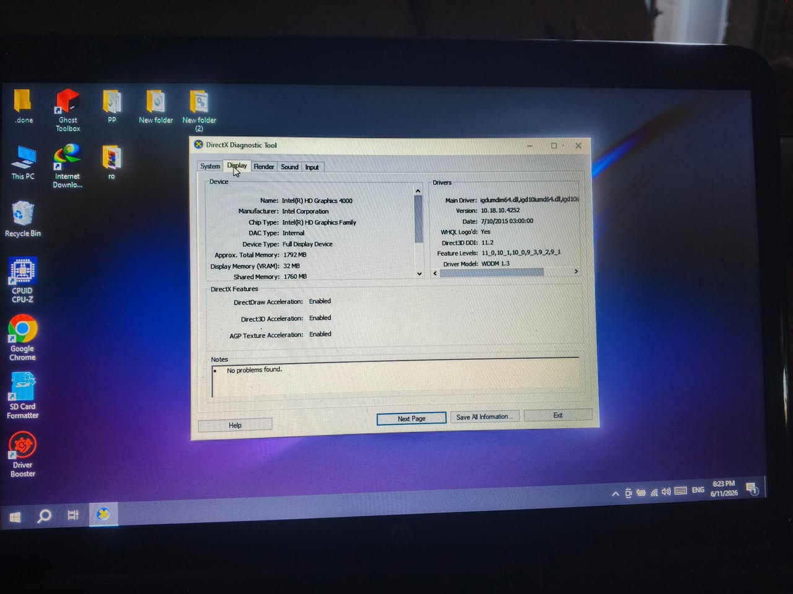The image size is (793, 594).
Task: Click '1760 MB' shared memory value
Action: pyautogui.click(x=295, y=277)
